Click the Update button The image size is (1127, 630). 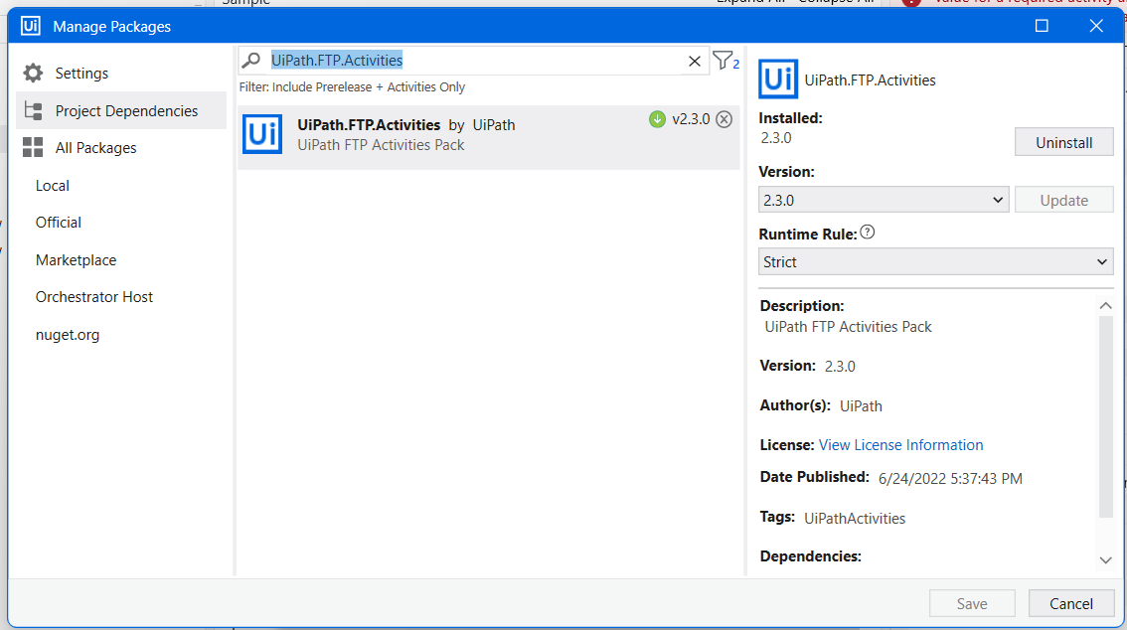pos(1063,200)
